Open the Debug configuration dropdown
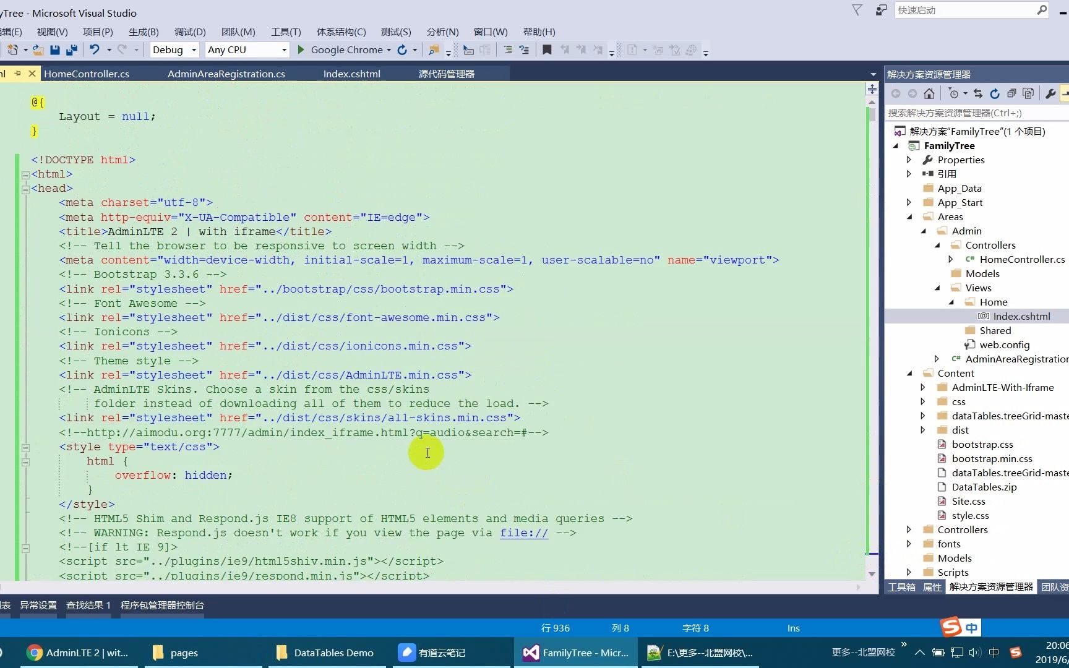The image size is (1069, 668). point(194,49)
